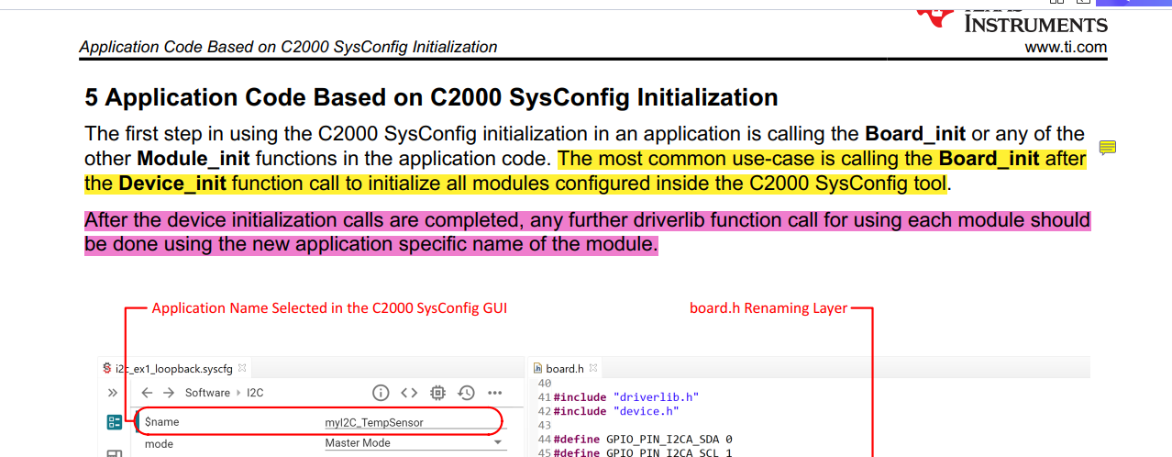Screen dimensions: 1172x457
Task: Click the teal module list sidebar icon
Action: (x=115, y=422)
